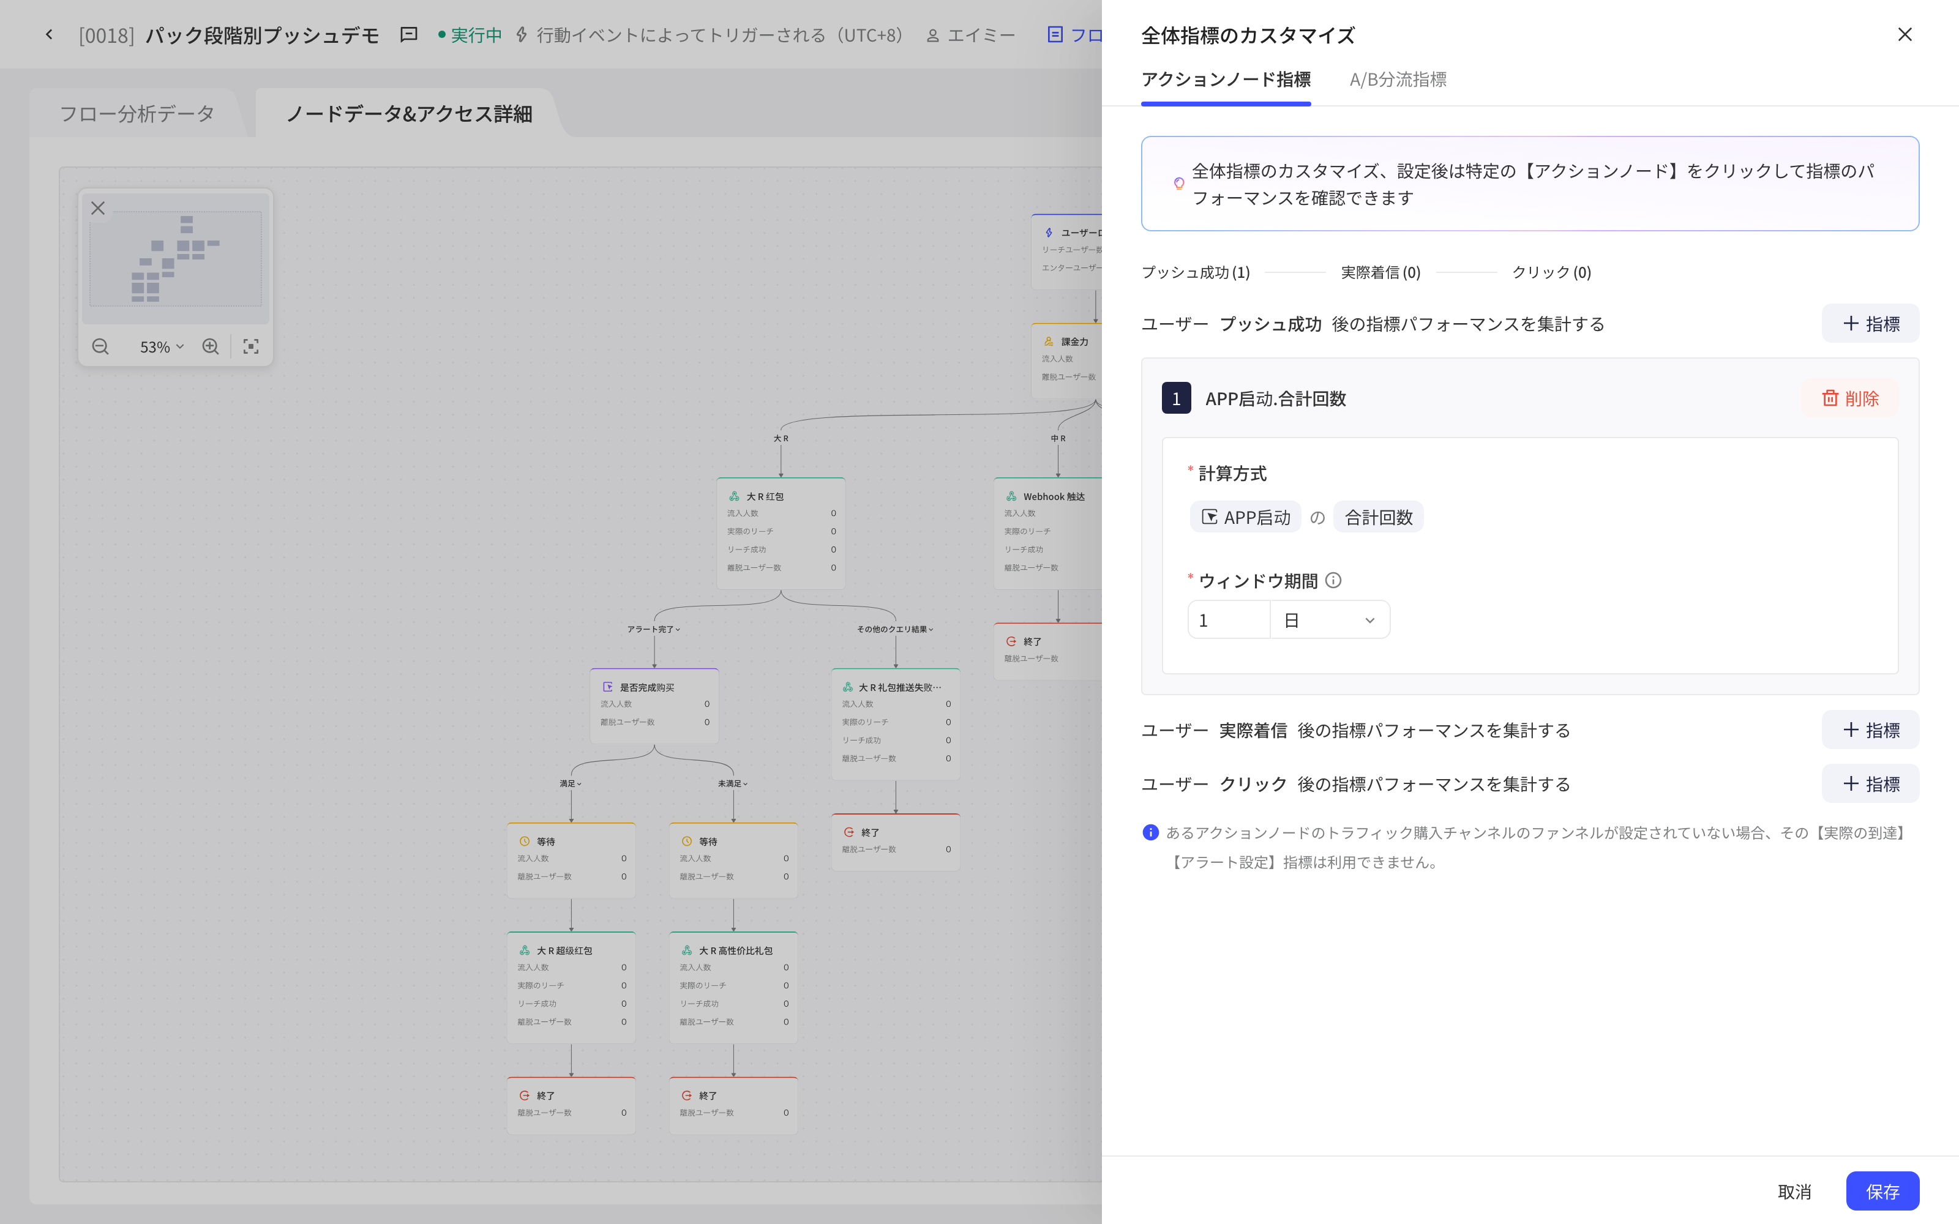Click the APP启动 event chip
The image size is (1959, 1224).
1245,517
